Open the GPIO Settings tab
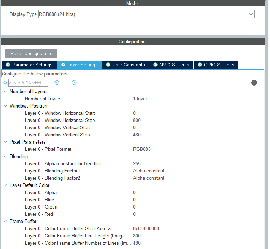Viewport: 270px width, 249px height. (x=216, y=65)
